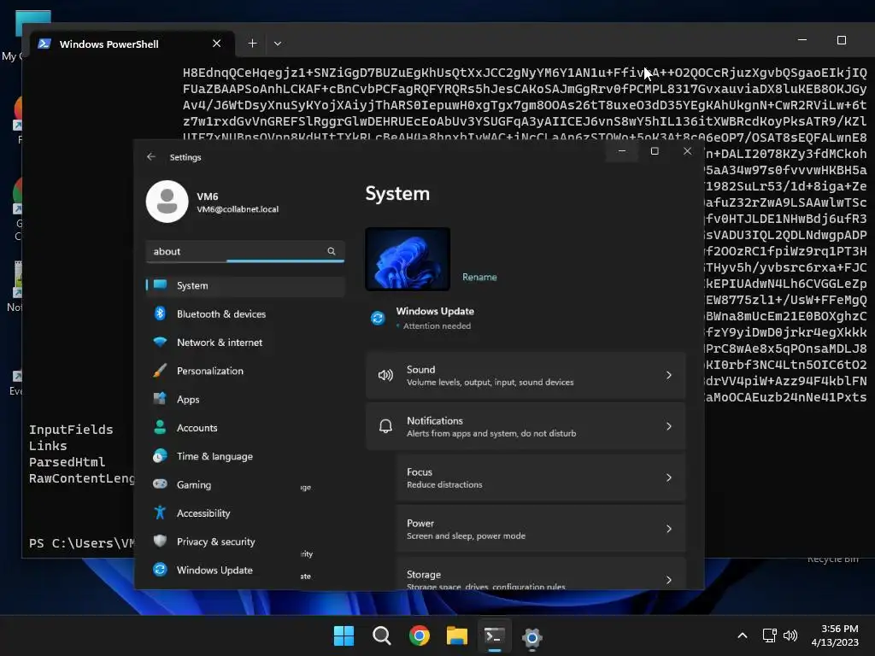Expand Focus settings chevron

[x=668, y=478]
